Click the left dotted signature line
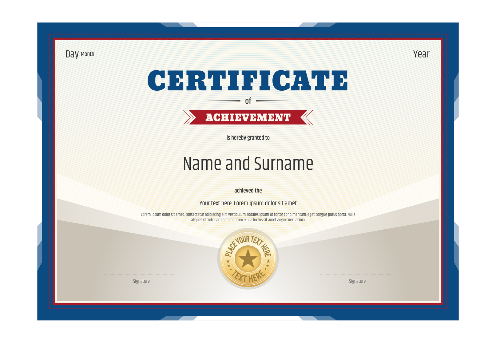This screenshot has height=348, width=492. pyautogui.click(x=140, y=275)
